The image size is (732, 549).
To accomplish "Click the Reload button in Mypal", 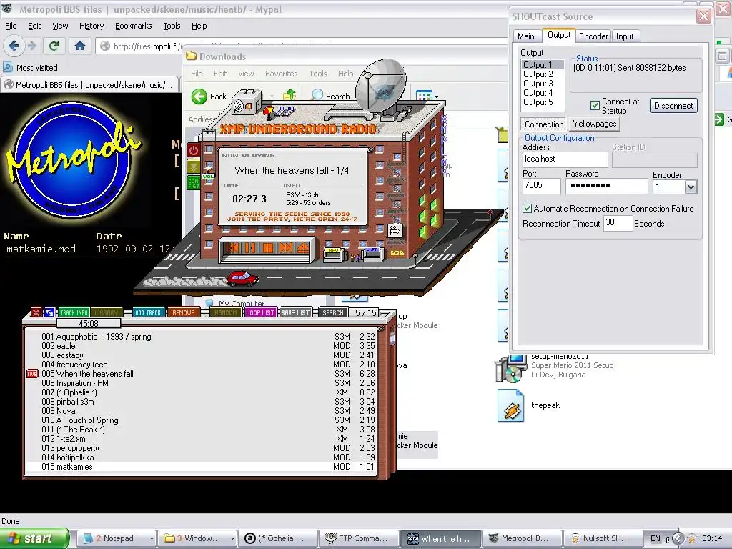I will [54, 46].
